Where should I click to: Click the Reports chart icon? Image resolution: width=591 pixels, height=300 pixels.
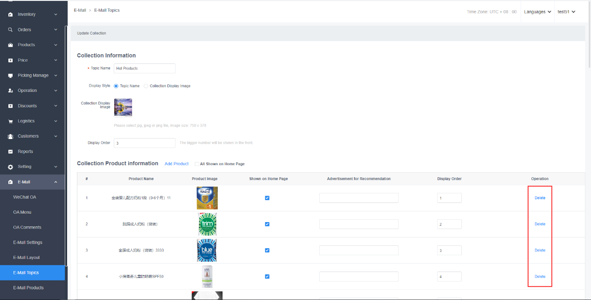(10, 152)
